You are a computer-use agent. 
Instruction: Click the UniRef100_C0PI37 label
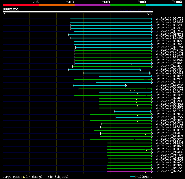169,51
